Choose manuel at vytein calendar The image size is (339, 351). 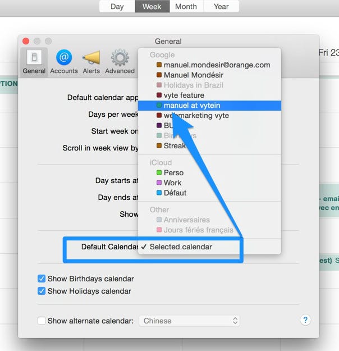tap(209, 106)
